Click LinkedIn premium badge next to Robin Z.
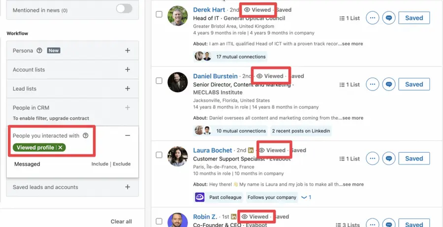This screenshot has width=443, height=227. 233,217
